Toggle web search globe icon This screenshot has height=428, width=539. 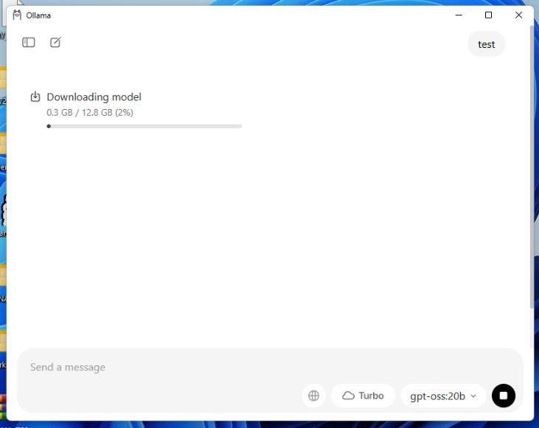(313, 396)
